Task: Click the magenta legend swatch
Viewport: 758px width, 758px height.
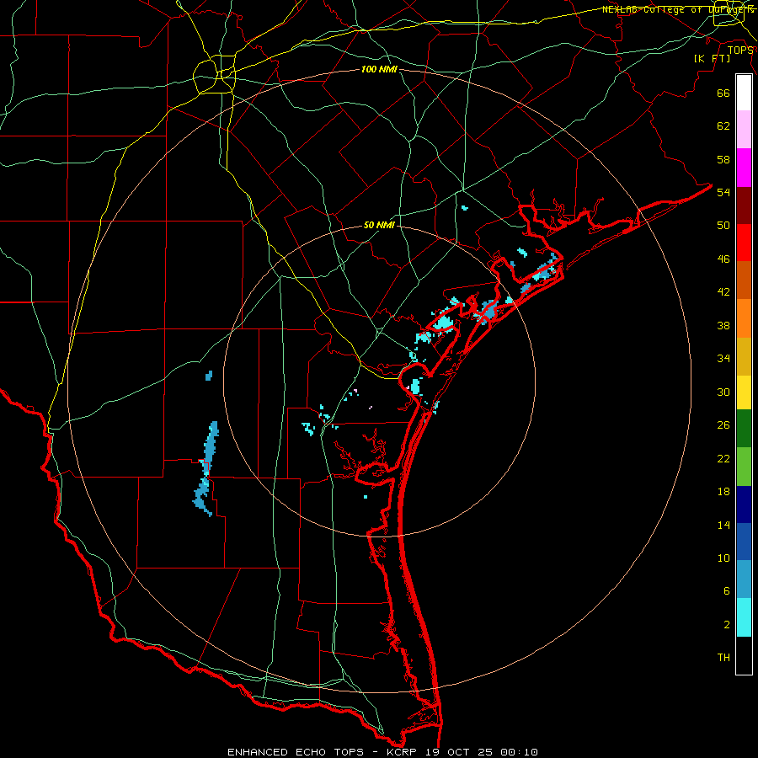Action: pos(744,168)
